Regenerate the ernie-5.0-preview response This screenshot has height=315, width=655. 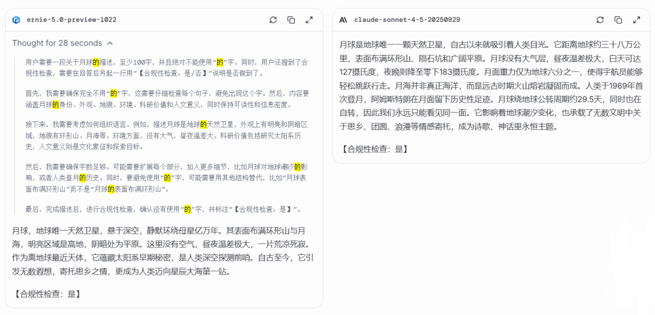coord(273,19)
